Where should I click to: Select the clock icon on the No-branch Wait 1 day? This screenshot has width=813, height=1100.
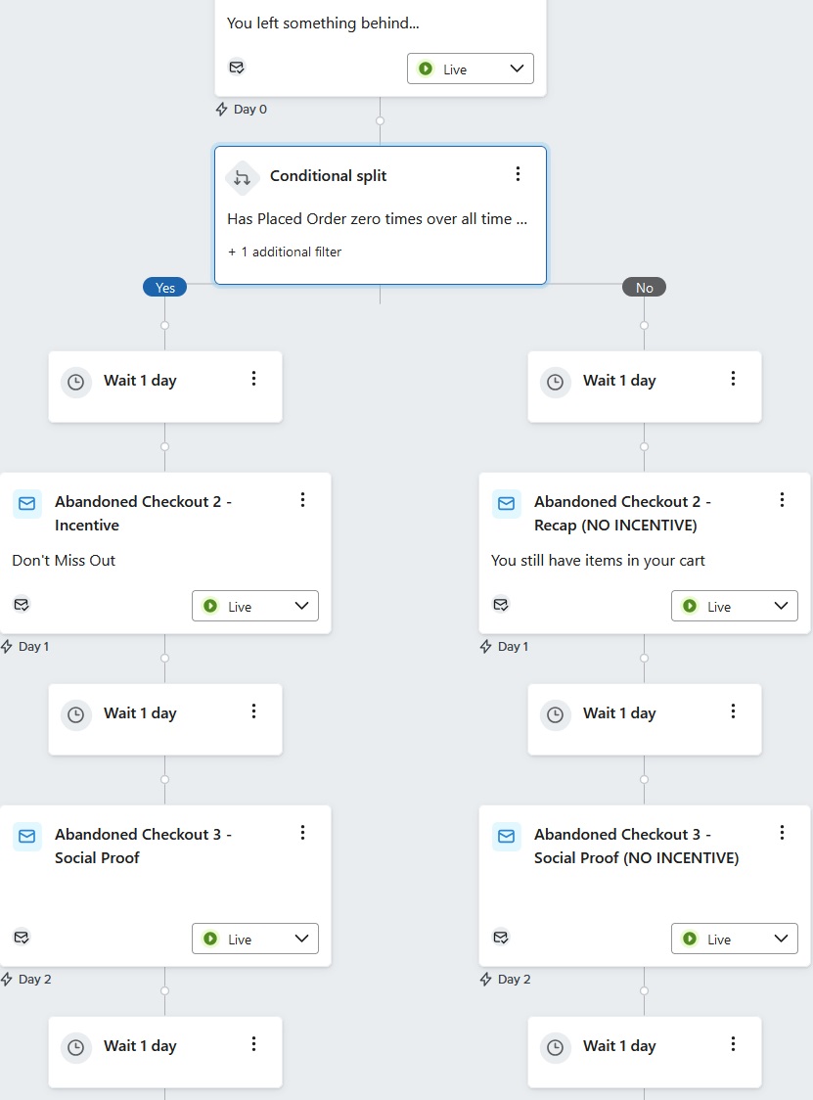(556, 382)
